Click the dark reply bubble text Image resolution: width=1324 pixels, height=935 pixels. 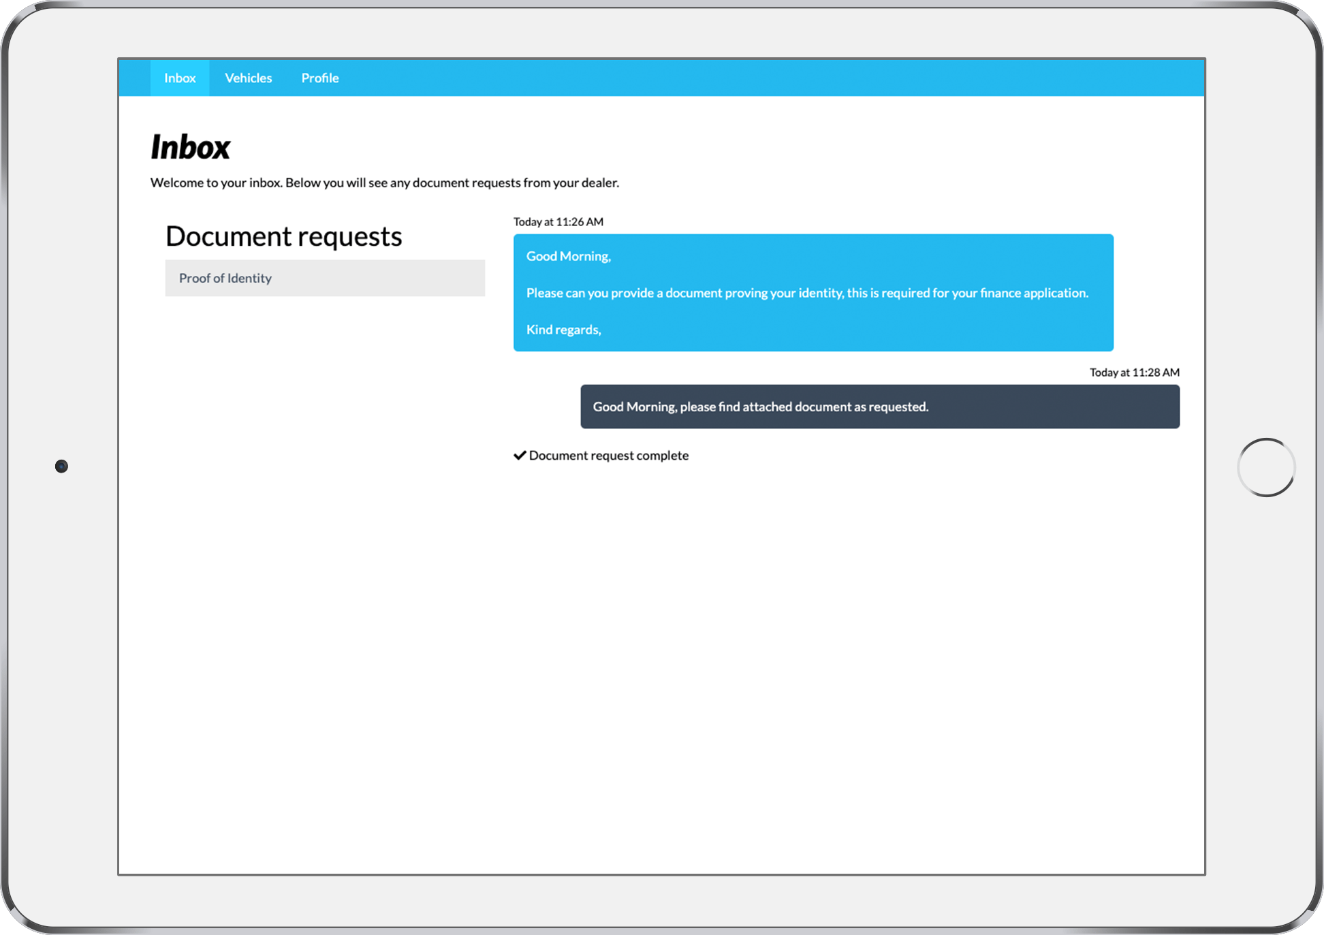pyautogui.click(x=760, y=407)
